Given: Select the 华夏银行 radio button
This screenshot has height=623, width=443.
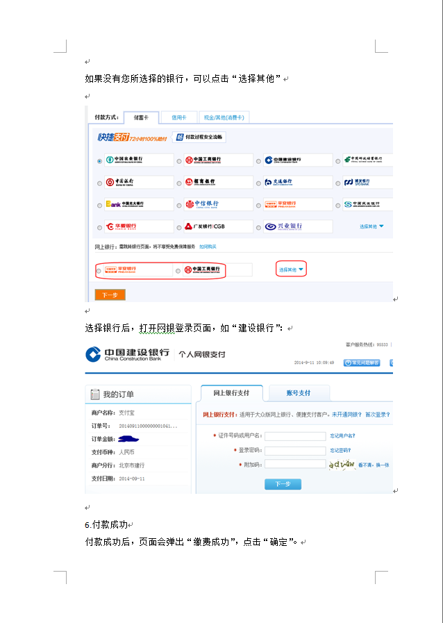Looking at the screenshot, I should (x=99, y=228).
